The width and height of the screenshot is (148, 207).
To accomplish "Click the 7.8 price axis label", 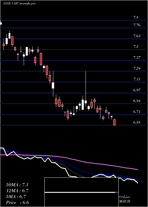I will pos(136,17).
